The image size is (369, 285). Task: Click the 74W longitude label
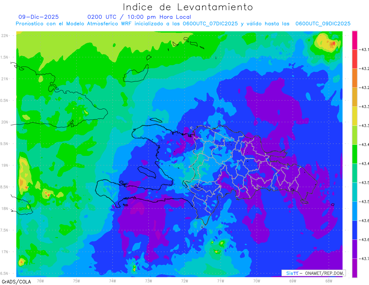(113, 281)
